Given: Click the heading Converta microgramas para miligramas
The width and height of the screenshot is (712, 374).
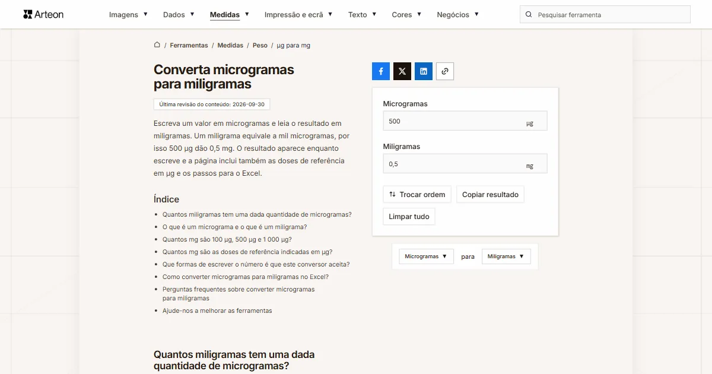Looking at the screenshot, I should pos(224,77).
